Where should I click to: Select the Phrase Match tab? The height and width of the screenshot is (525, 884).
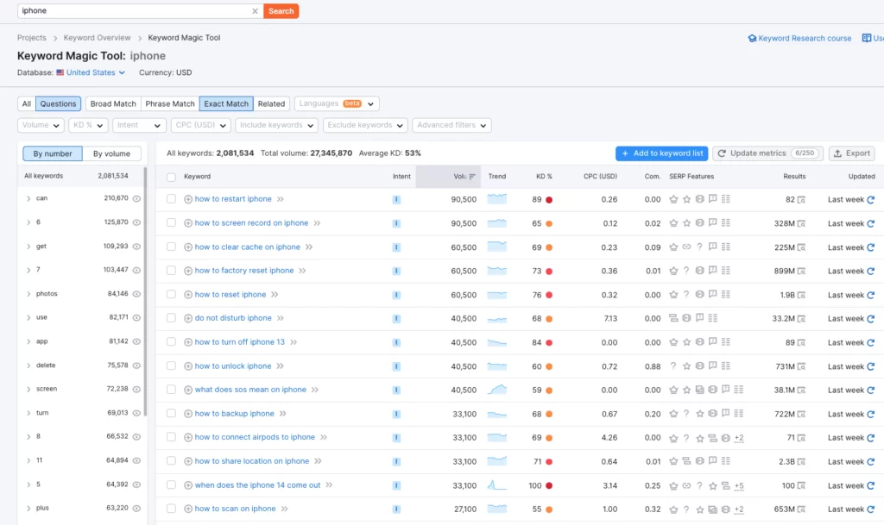(x=170, y=103)
